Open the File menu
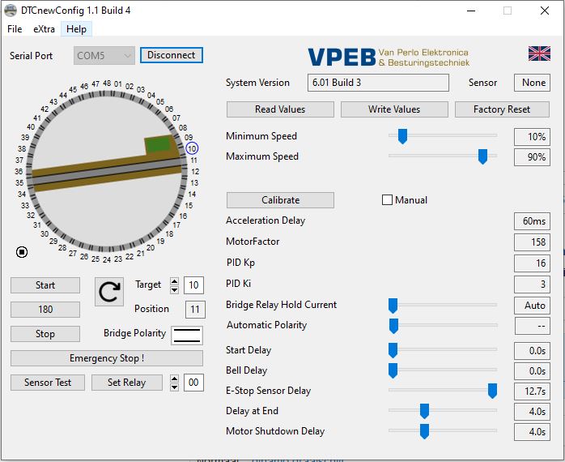The image size is (565, 462). tap(15, 29)
